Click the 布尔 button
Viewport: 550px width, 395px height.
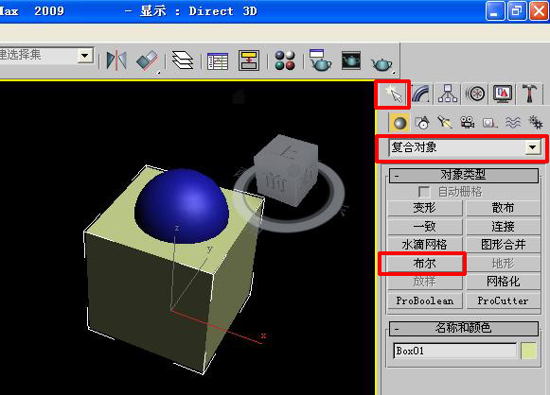click(x=425, y=263)
